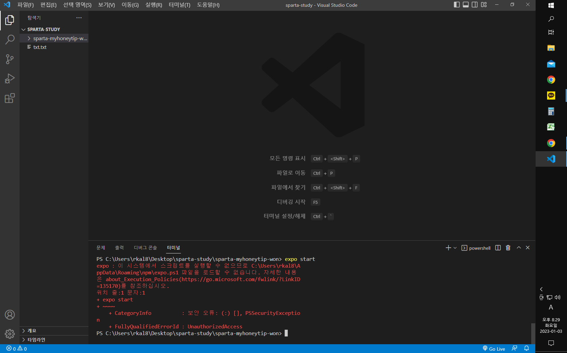Show errors and warnings count in status bar

[x=17, y=349]
